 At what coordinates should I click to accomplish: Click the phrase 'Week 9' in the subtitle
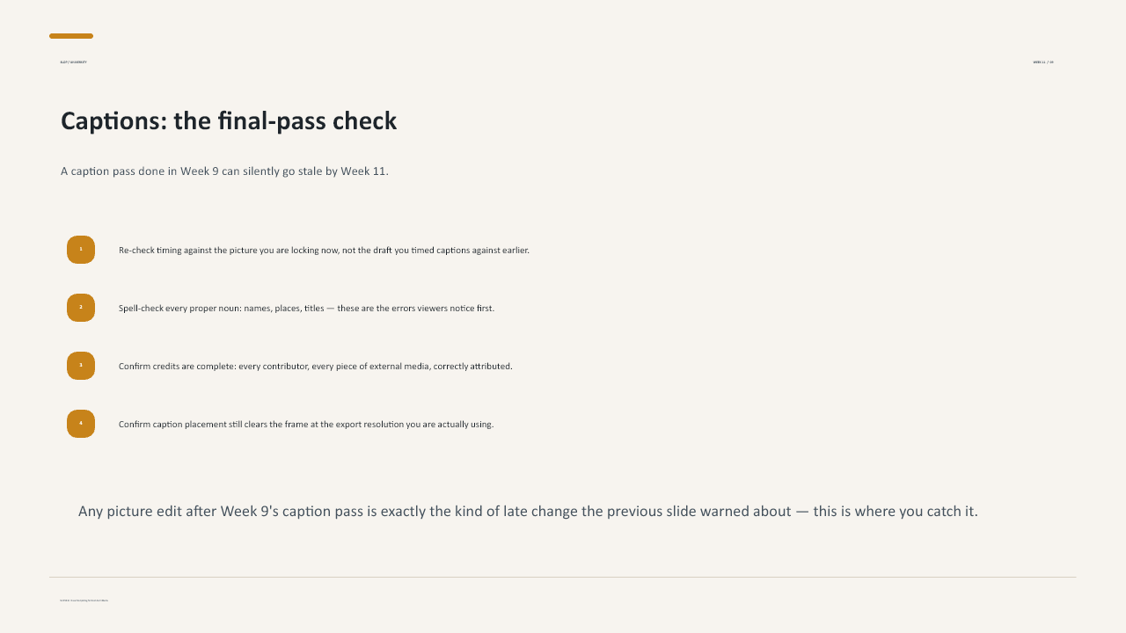200,171
